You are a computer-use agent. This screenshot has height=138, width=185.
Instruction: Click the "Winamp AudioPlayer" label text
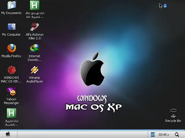[35, 80]
